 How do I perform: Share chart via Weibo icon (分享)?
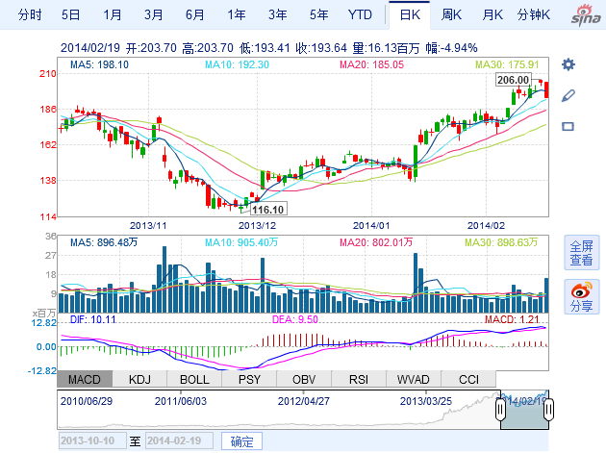click(580, 297)
